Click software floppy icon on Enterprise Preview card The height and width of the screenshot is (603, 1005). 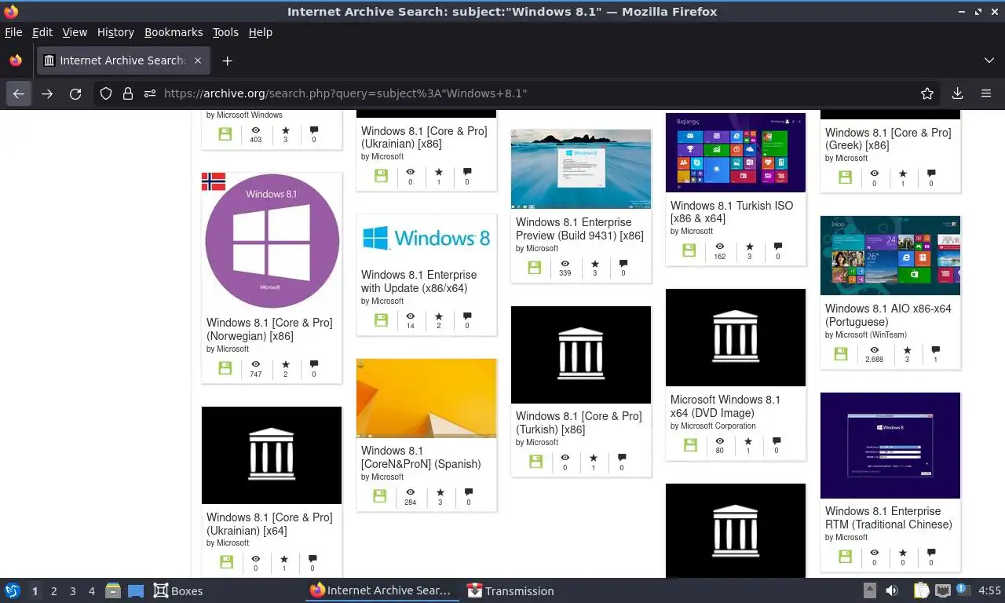[535, 267]
